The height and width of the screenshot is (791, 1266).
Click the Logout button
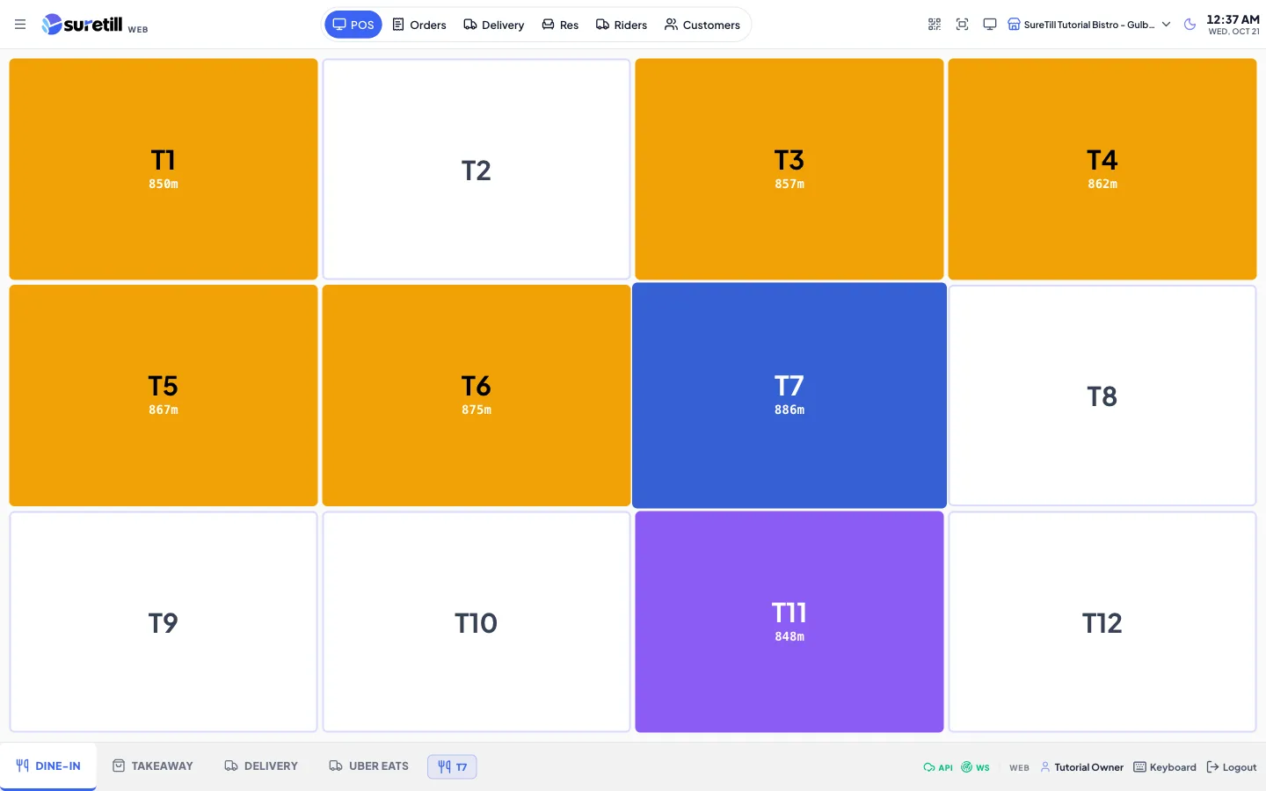[1232, 767]
